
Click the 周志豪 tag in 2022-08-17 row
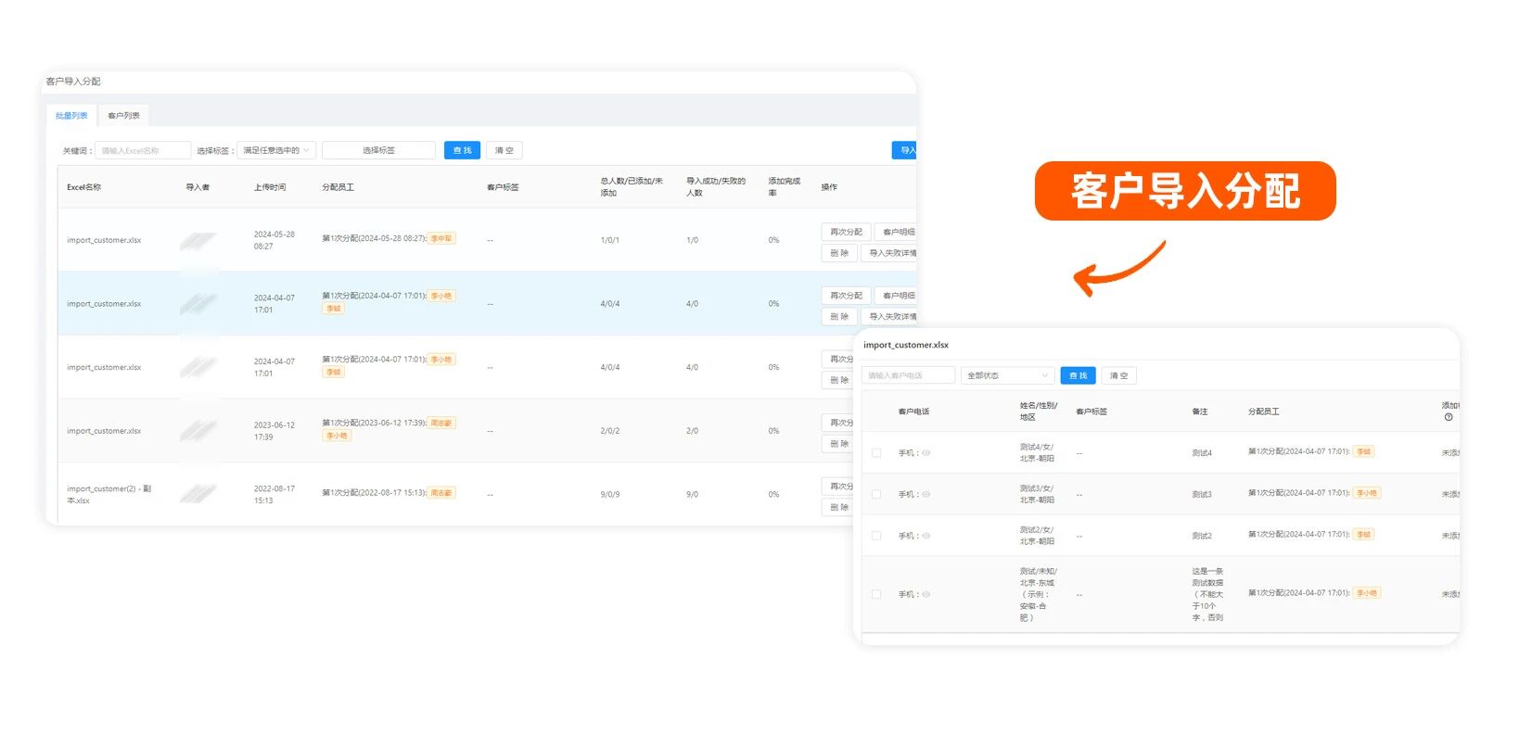[441, 493]
